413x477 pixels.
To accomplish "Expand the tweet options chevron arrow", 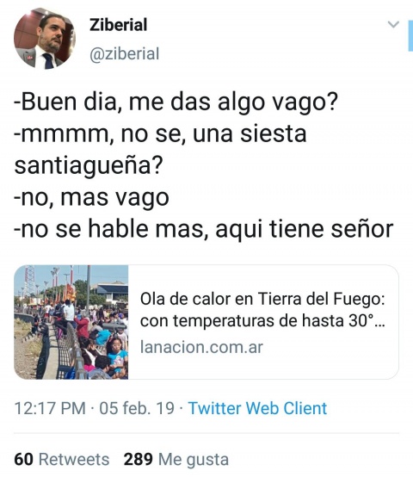I will click(393, 24).
